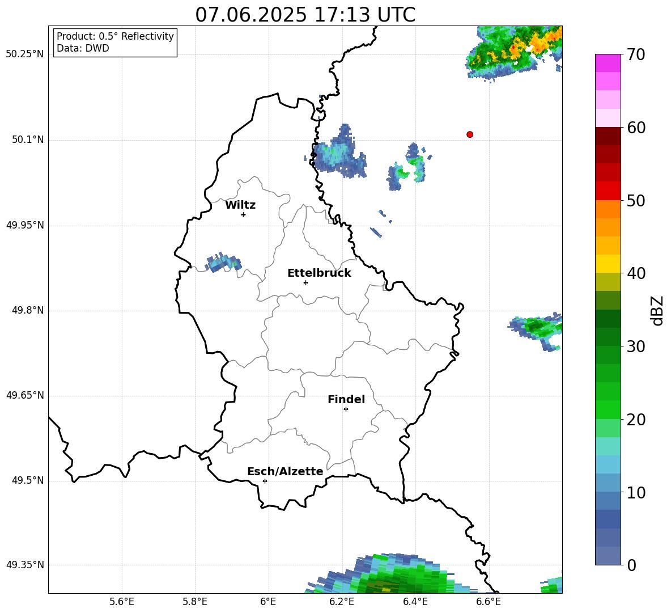Click the radar echo southwest of Wiltz
671x613 pixels.
pyautogui.click(x=223, y=262)
